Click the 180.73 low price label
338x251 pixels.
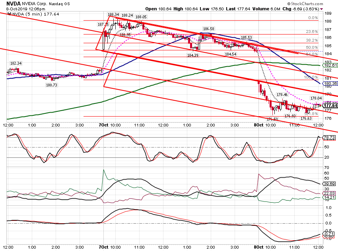click(52, 85)
